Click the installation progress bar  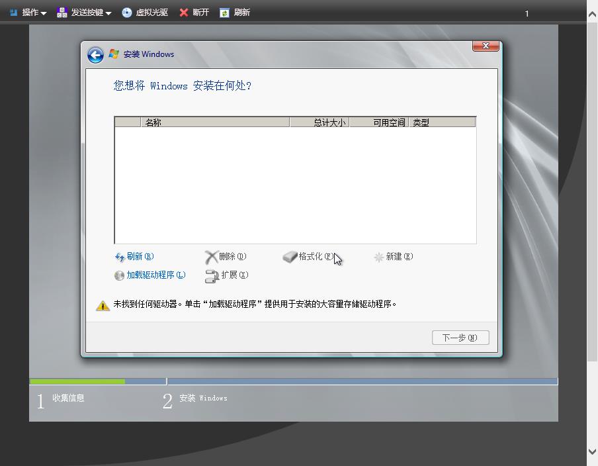click(x=294, y=381)
